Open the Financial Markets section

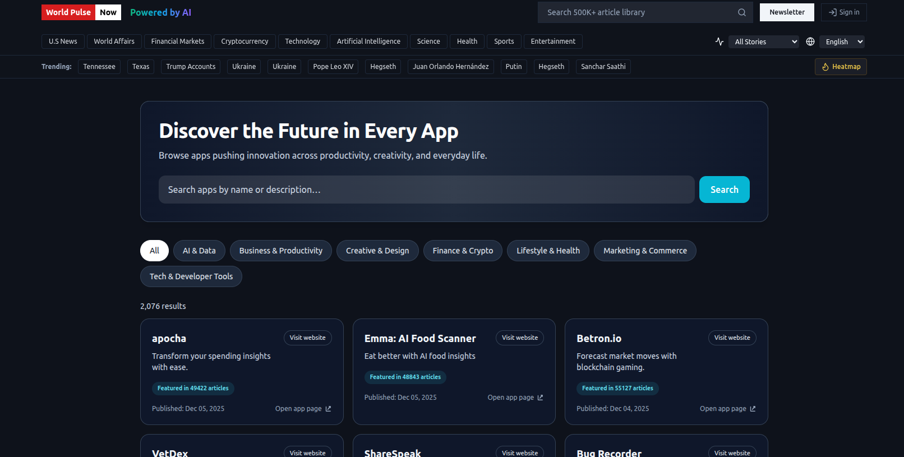[x=178, y=41]
